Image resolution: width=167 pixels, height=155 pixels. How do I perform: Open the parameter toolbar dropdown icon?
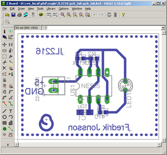click(x=7, y=22)
